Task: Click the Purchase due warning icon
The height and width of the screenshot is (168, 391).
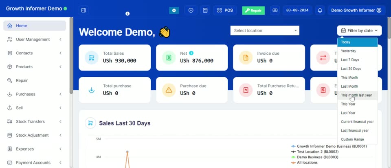Action: click(x=169, y=90)
